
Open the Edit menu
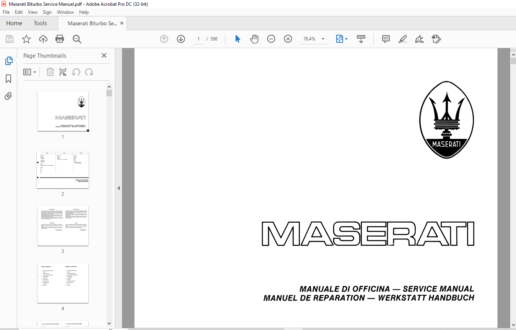[19, 12]
